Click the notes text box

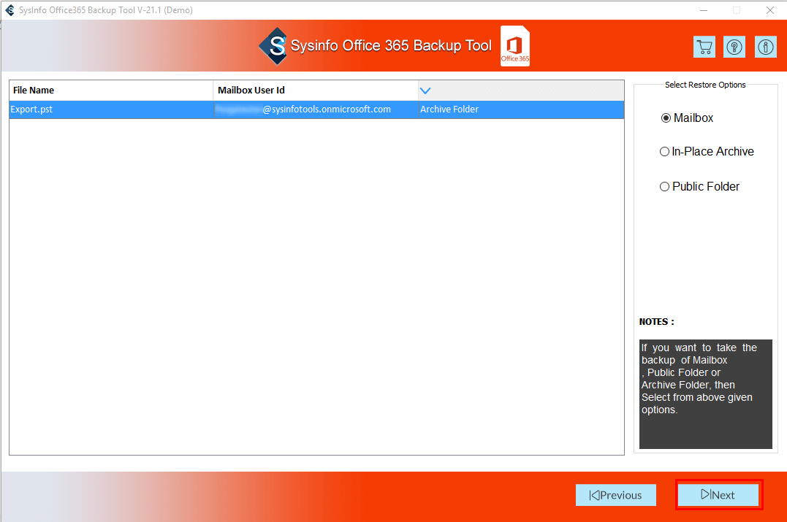(706, 394)
